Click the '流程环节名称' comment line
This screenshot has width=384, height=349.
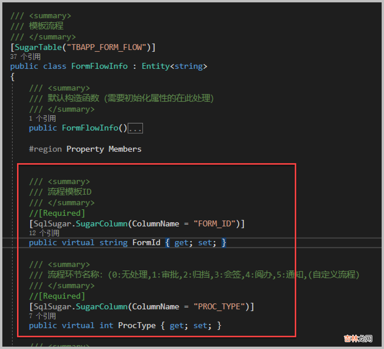coord(194,275)
